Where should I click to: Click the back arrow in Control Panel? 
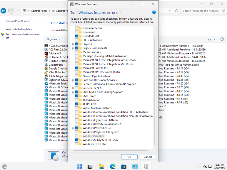tap(4, 11)
